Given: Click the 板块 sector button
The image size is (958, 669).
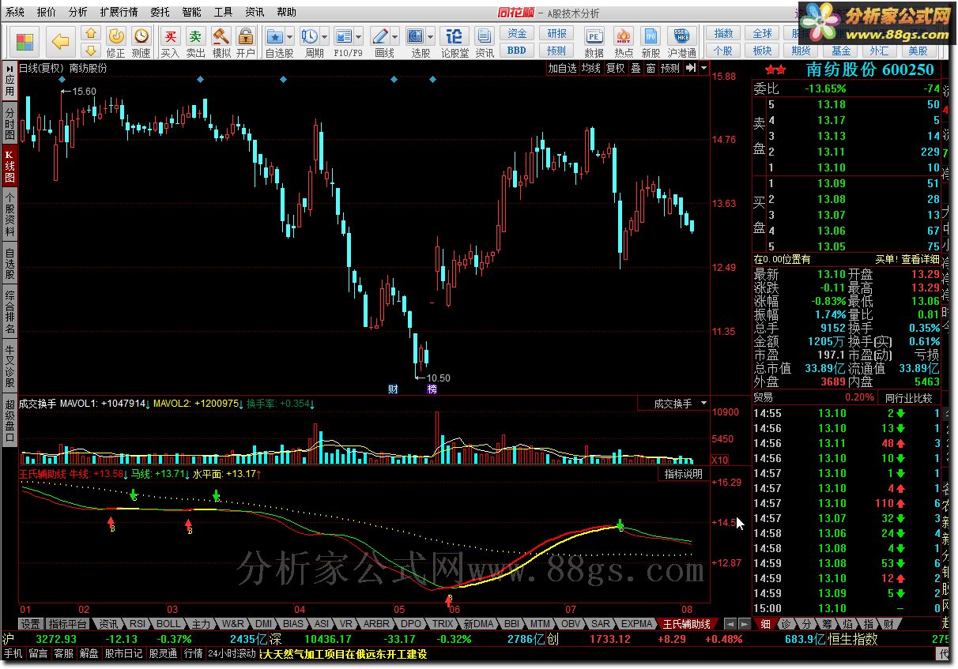Looking at the screenshot, I should [x=762, y=51].
